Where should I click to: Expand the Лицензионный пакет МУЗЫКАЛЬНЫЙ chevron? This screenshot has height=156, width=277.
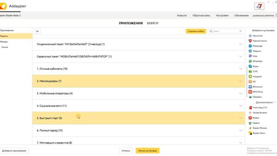(241, 44)
